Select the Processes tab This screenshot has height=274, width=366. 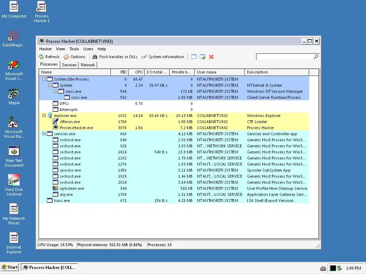point(49,64)
